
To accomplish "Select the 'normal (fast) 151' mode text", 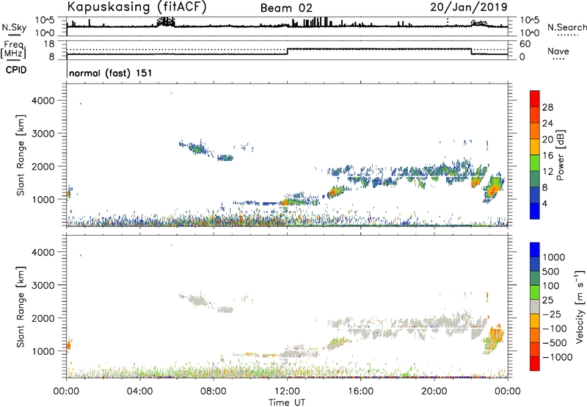I will pos(111,73).
